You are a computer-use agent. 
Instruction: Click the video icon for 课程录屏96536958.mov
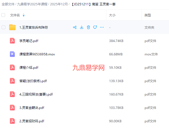(12, 54)
